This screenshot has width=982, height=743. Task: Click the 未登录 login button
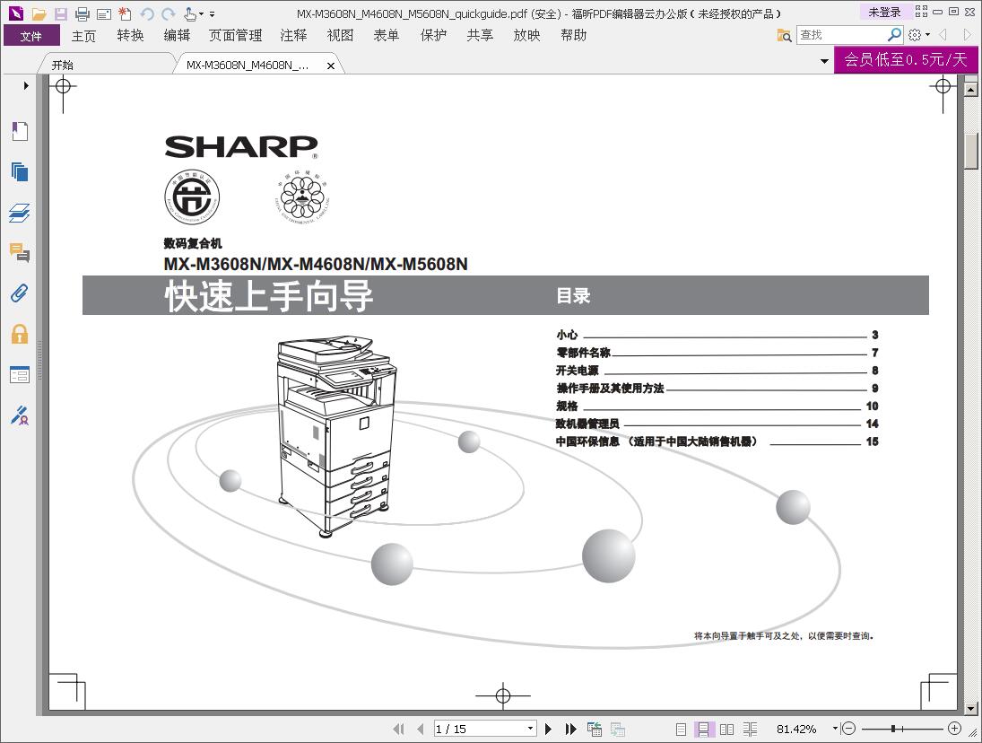[x=884, y=12]
